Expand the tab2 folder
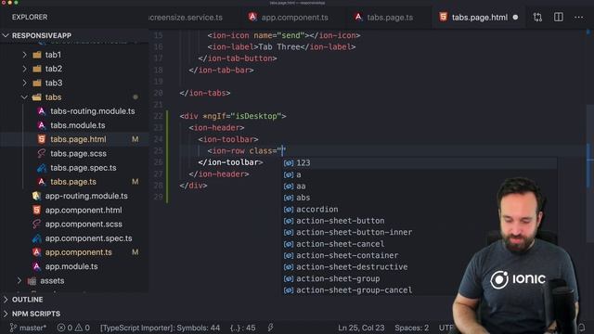 coord(25,69)
